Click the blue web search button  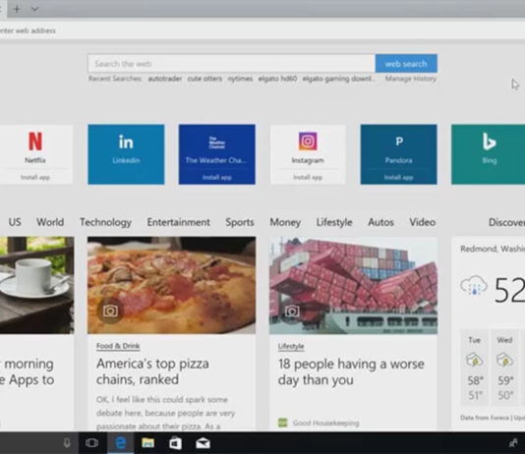click(406, 64)
